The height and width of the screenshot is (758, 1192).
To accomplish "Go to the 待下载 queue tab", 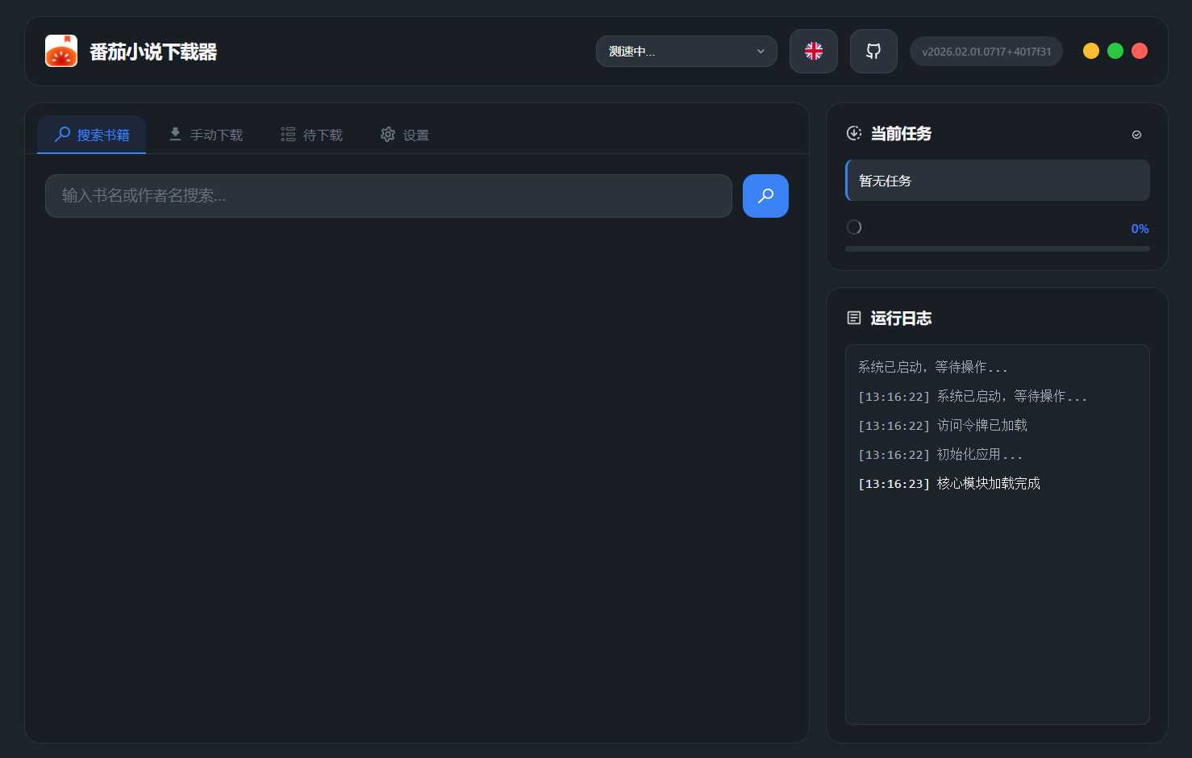I will coord(311,135).
